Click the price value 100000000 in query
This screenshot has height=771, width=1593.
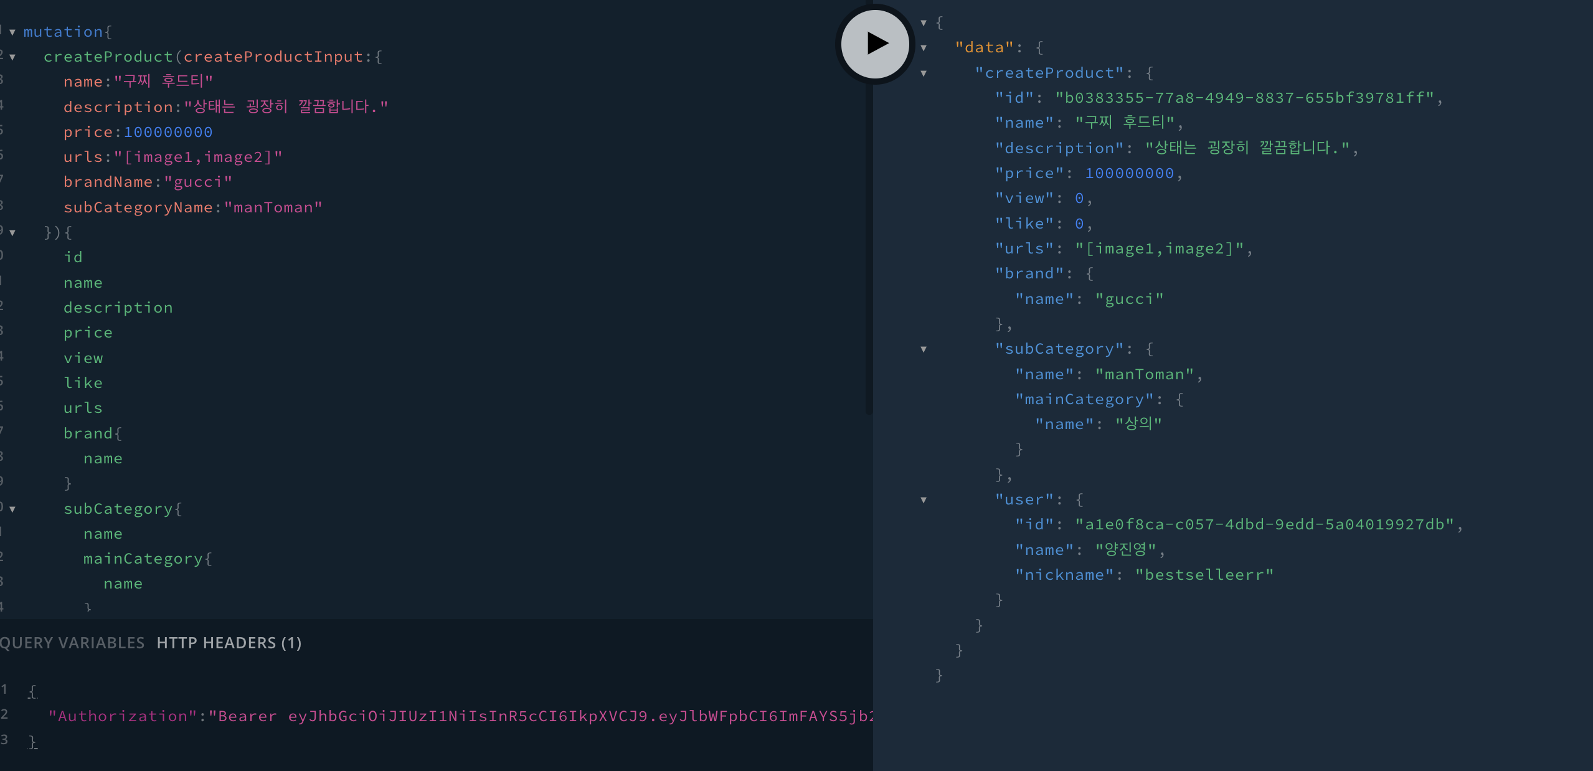168,132
